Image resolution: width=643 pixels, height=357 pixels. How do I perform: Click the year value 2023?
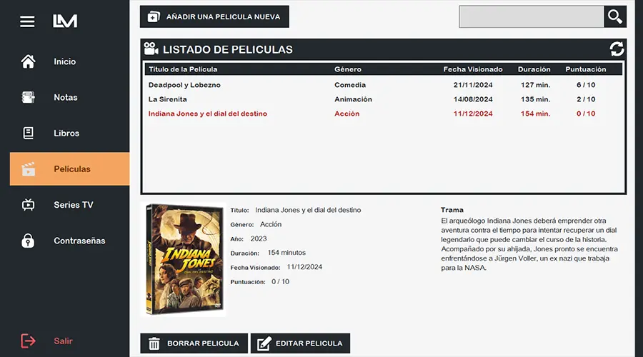259,238
